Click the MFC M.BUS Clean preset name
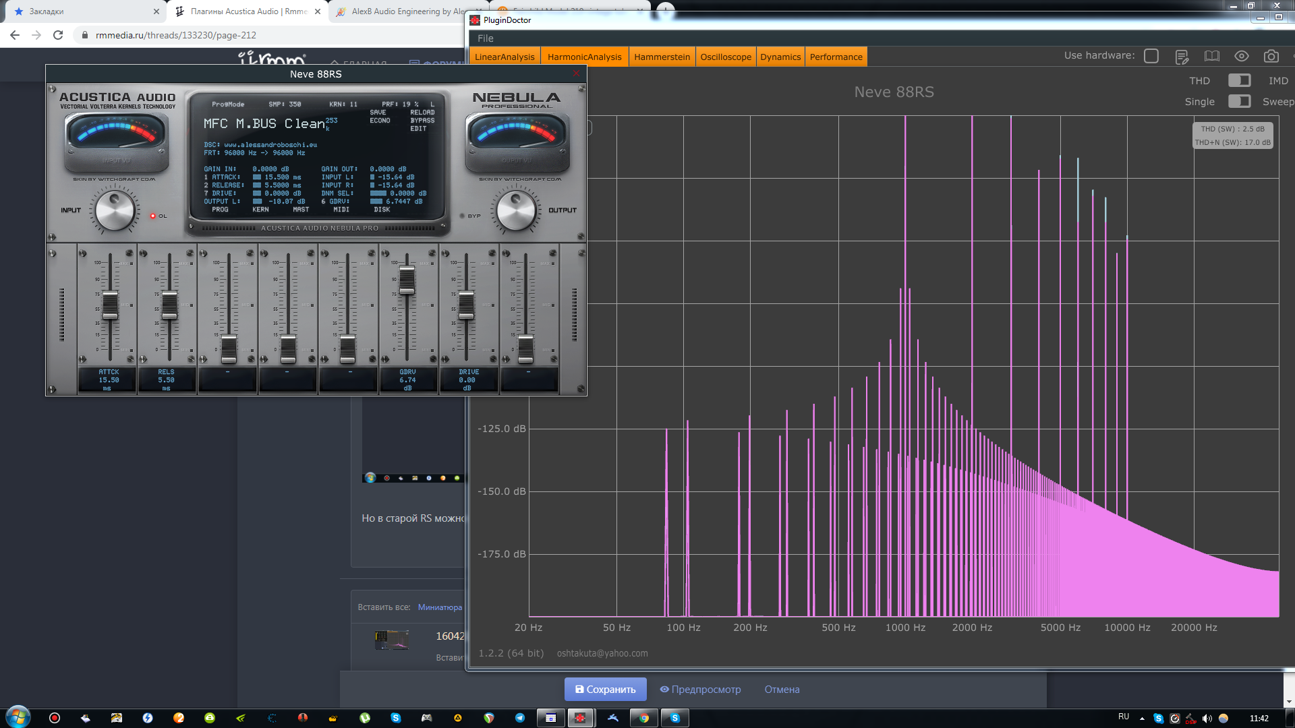This screenshot has width=1295, height=728. [264, 124]
